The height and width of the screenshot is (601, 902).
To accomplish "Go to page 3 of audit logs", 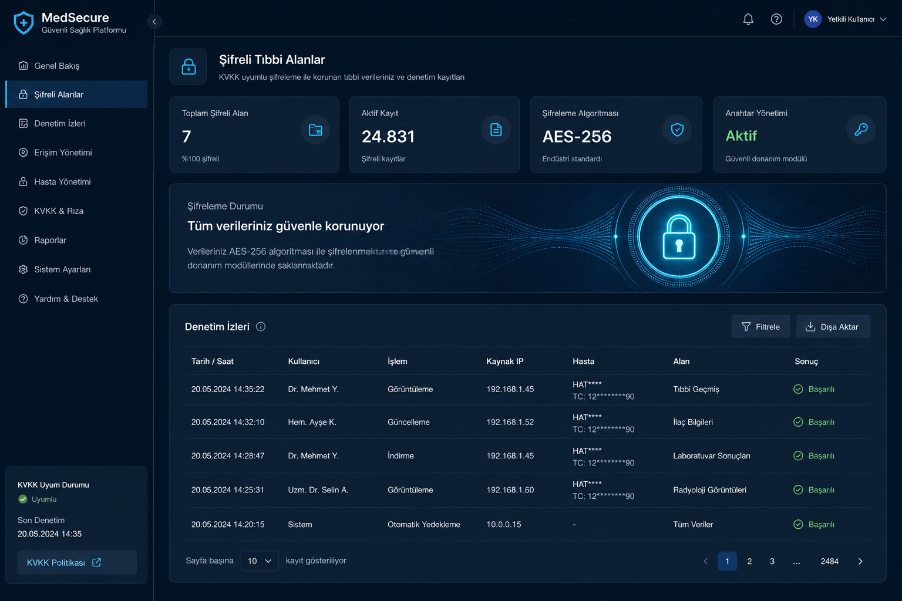I will coord(772,562).
